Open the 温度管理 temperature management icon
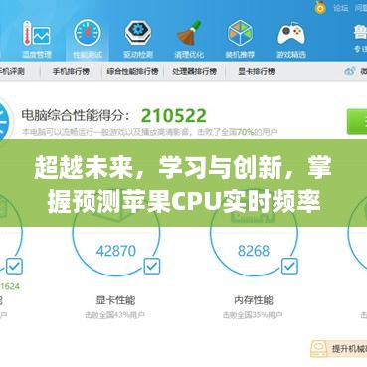This screenshot has width=367, height=367. click(37, 33)
